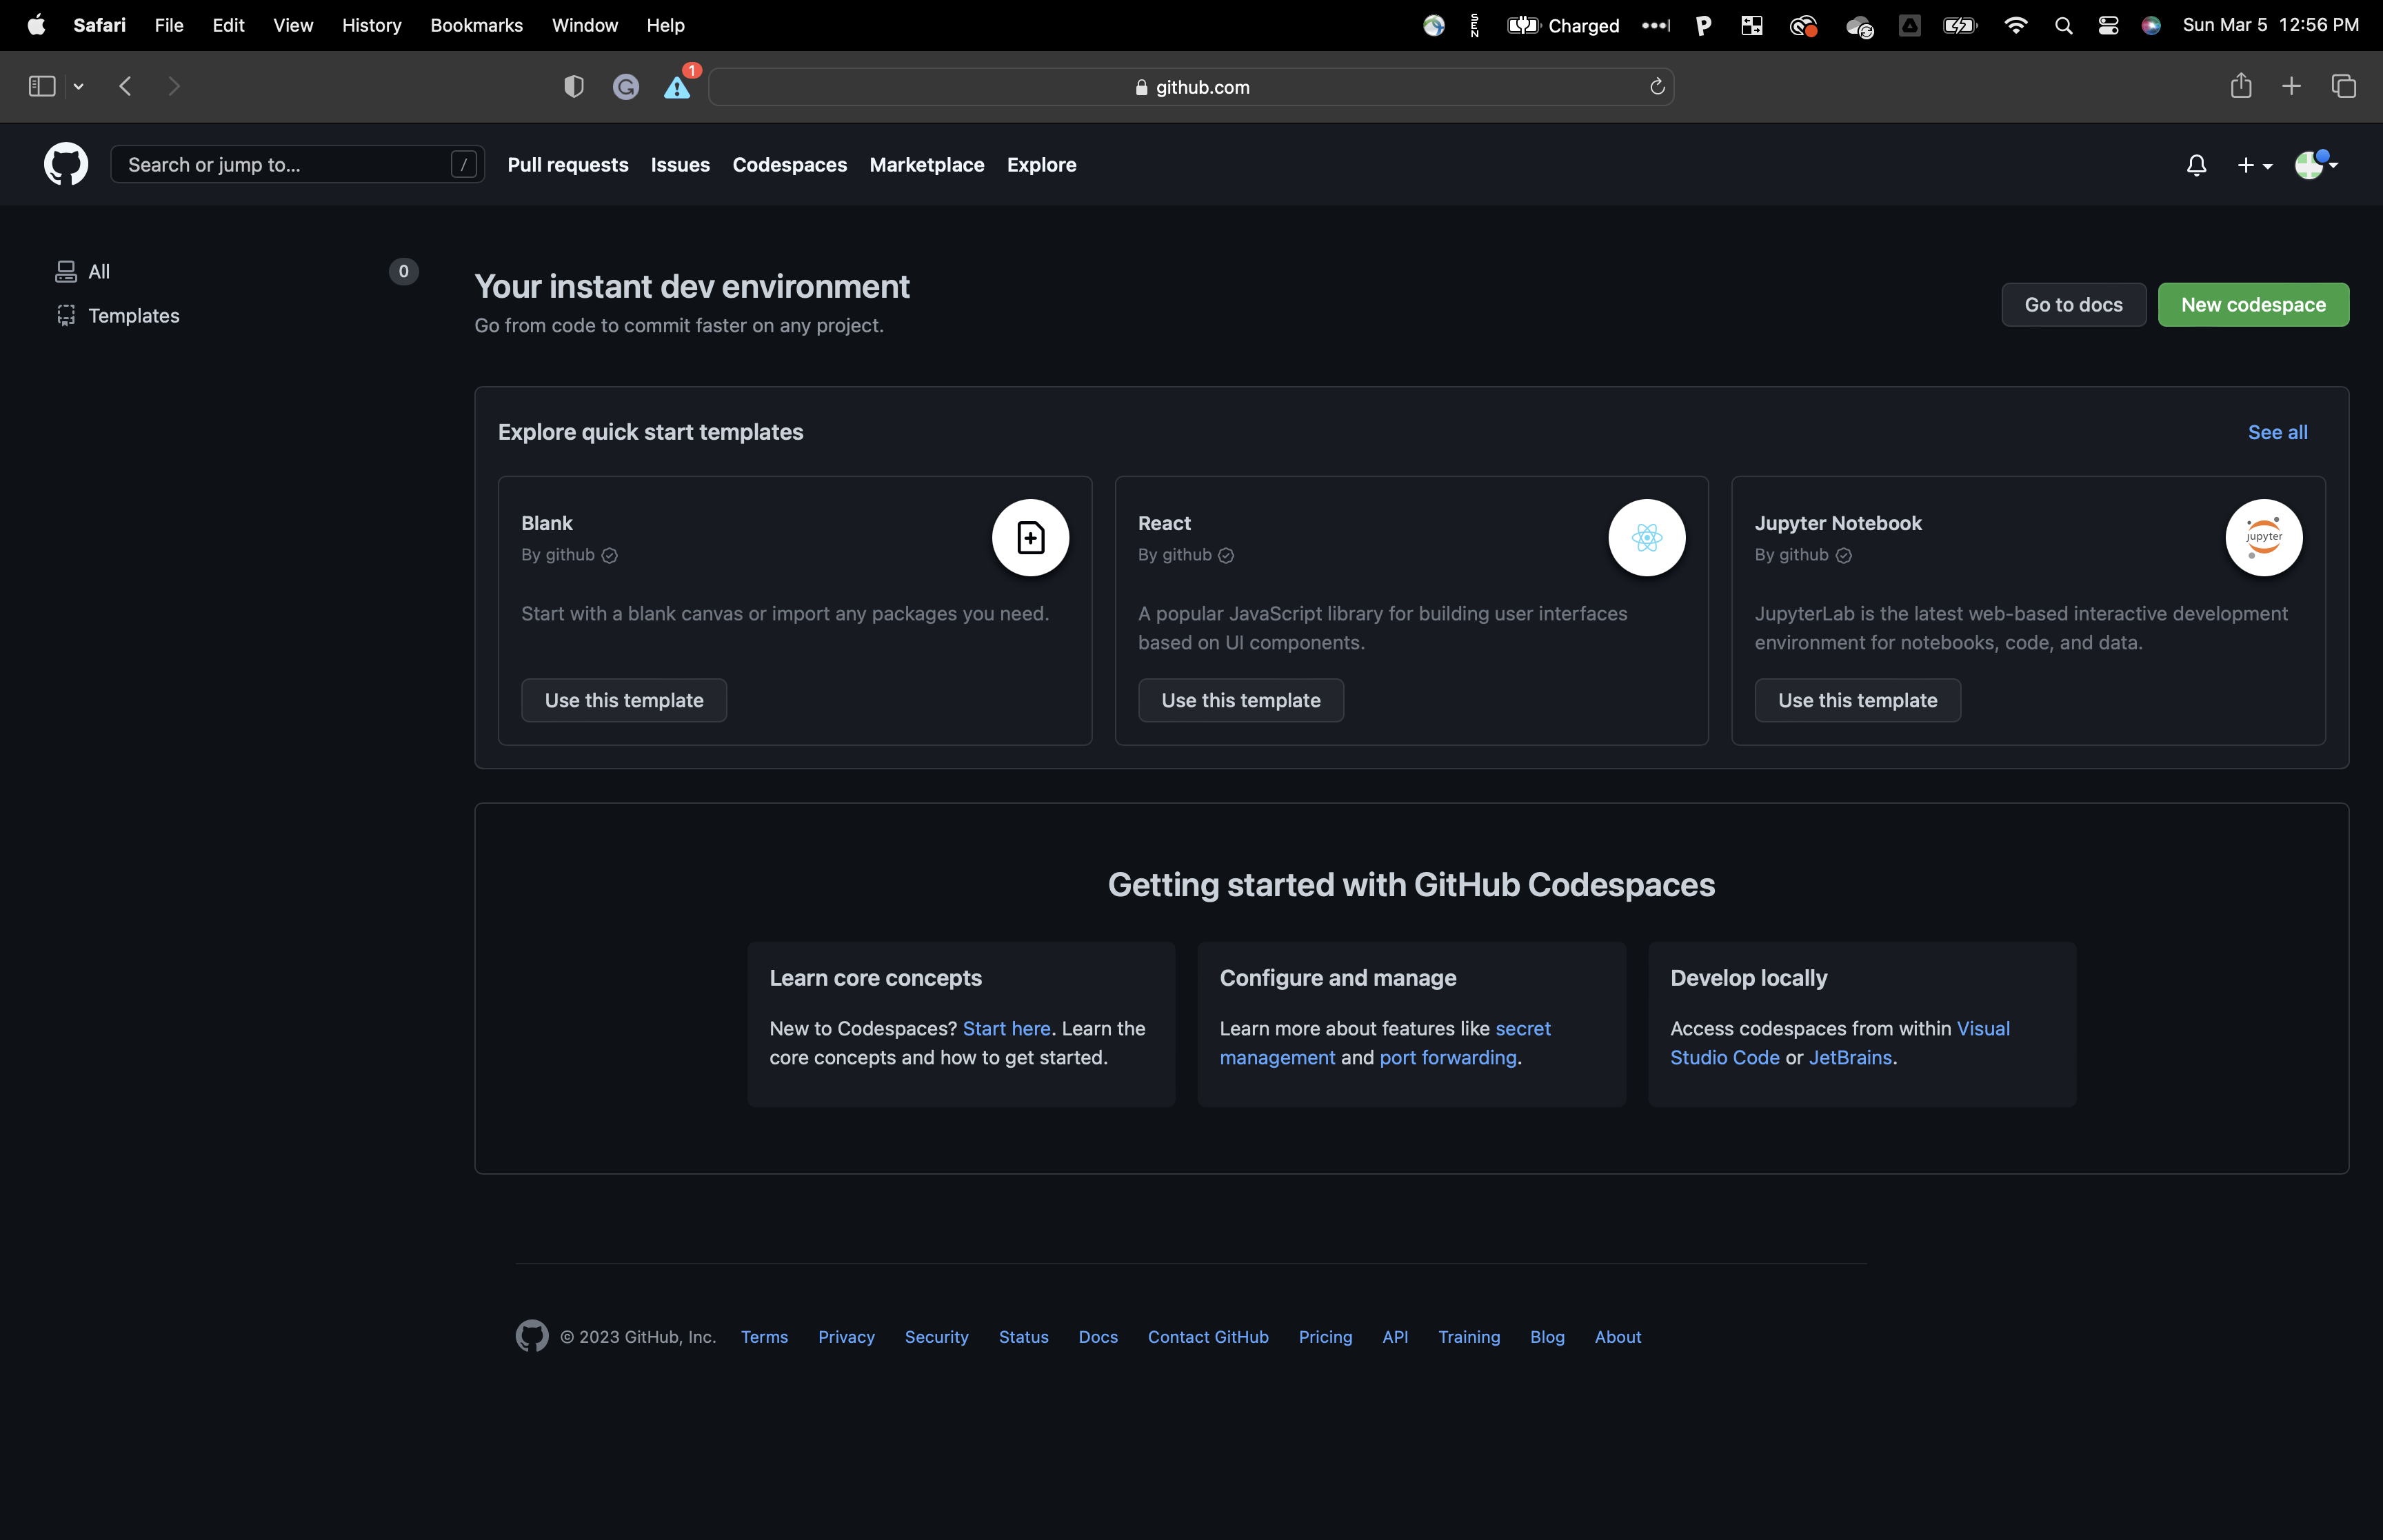
Task: Click the Blank template file icon
Action: [x=1030, y=537]
